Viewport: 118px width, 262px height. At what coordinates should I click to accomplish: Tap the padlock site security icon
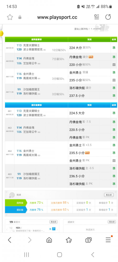[20, 17]
